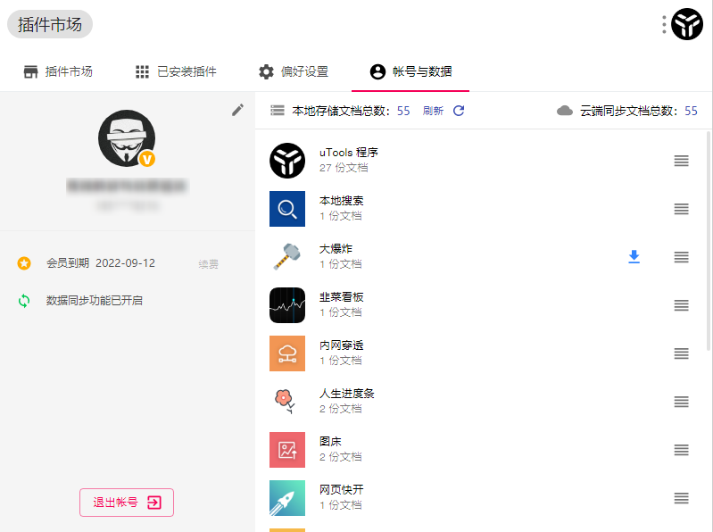This screenshot has width=713, height=532.
Task: Click the 云端同步文档总数 label
Action: pyautogui.click(x=629, y=111)
